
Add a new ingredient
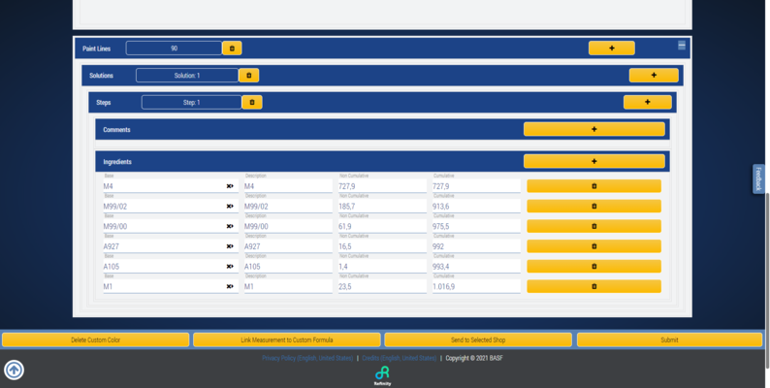pyautogui.click(x=594, y=161)
